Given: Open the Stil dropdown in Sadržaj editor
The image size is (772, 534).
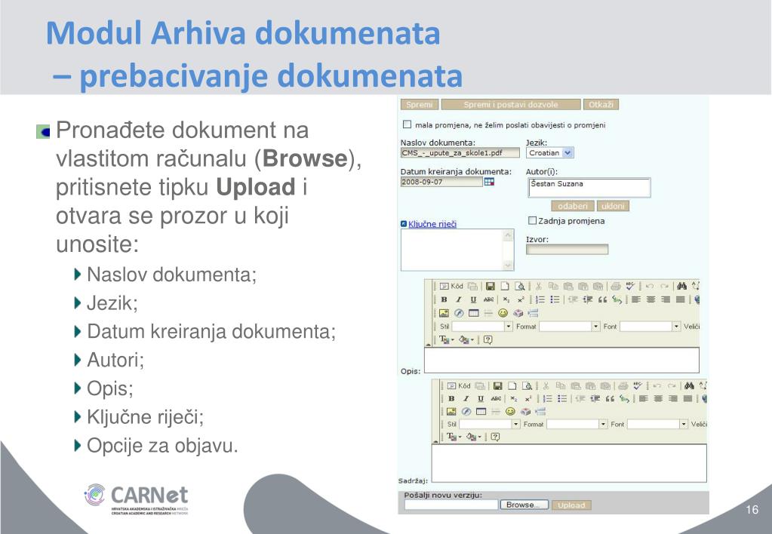Looking at the screenshot, I should (x=490, y=424).
